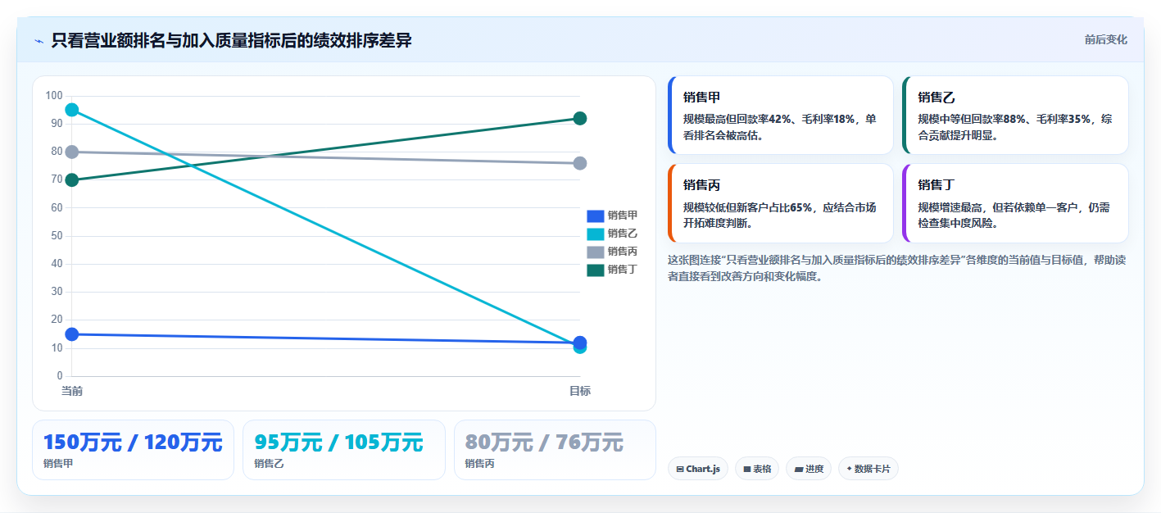Click the lightning icon beside the title
Screen dimensions: 1161x513
click(39, 40)
